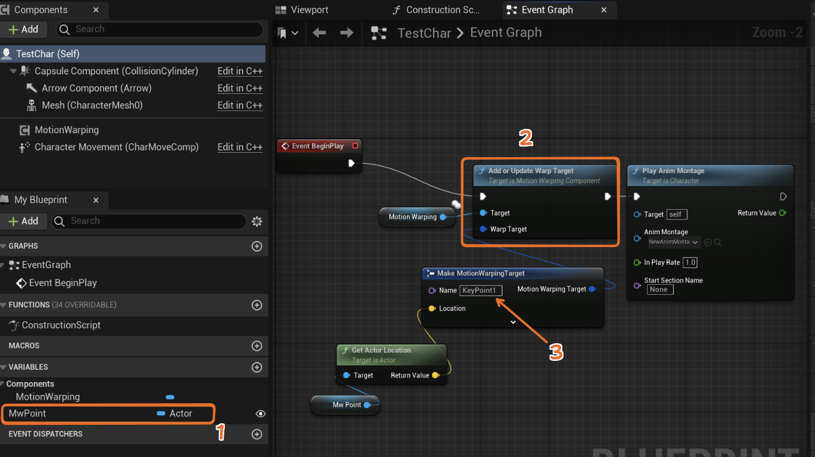815x457 pixels.
Task: Click MotionWarping variable's blue type pill
Action: pos(170,397)
